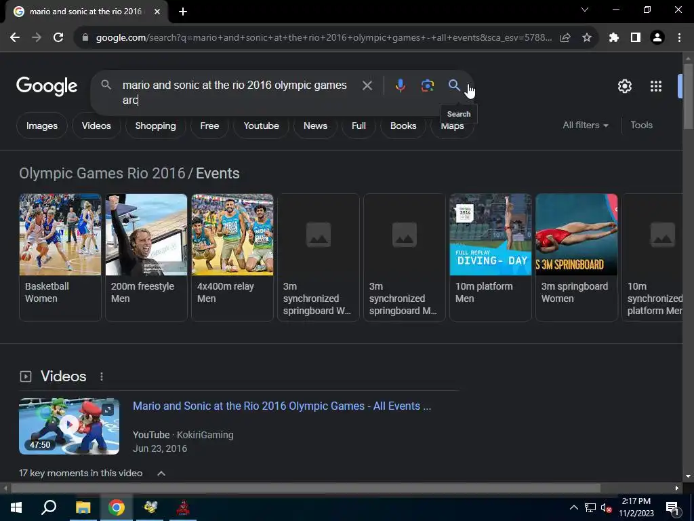Apply the Youtube filter chip

[261, 126]
